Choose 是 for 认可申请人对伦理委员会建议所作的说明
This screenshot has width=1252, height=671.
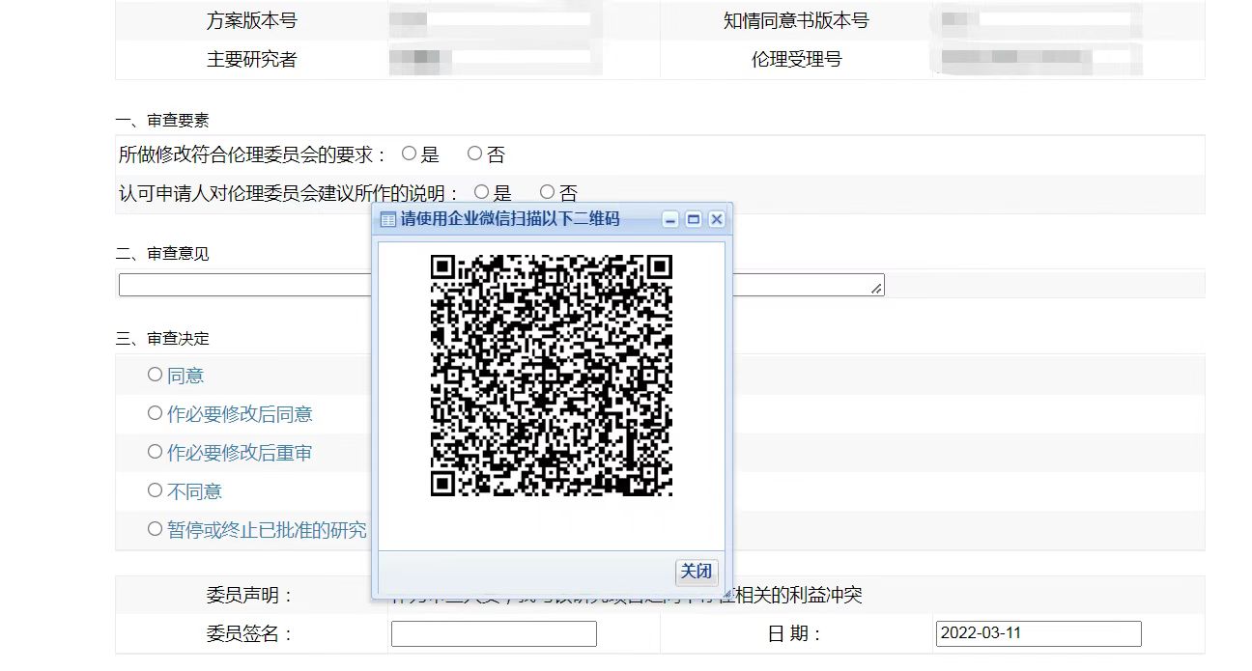tap(481, 192)
